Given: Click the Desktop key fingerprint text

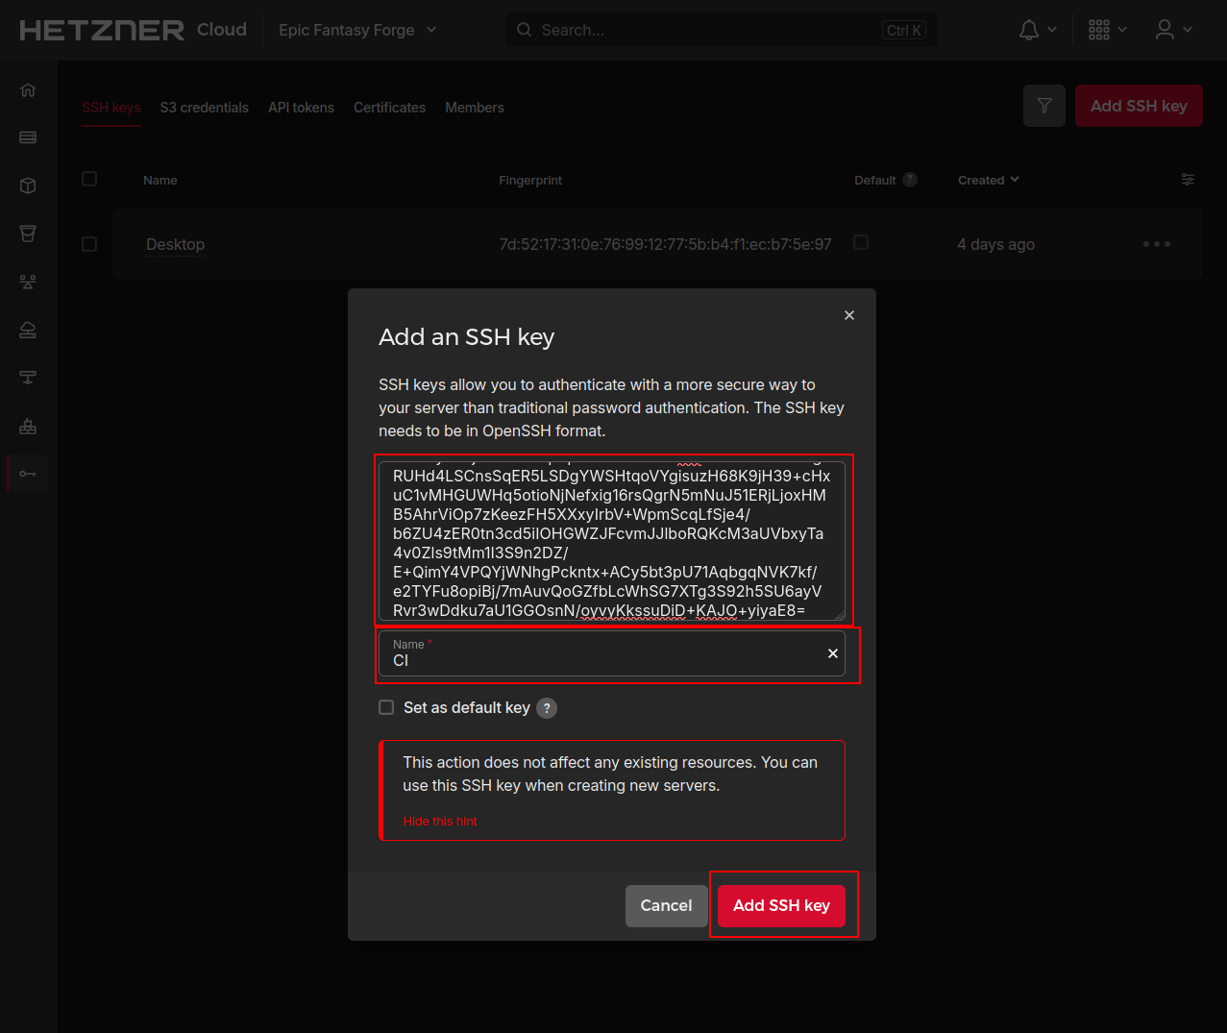Looking at the screenshot, I should (666, 244).
